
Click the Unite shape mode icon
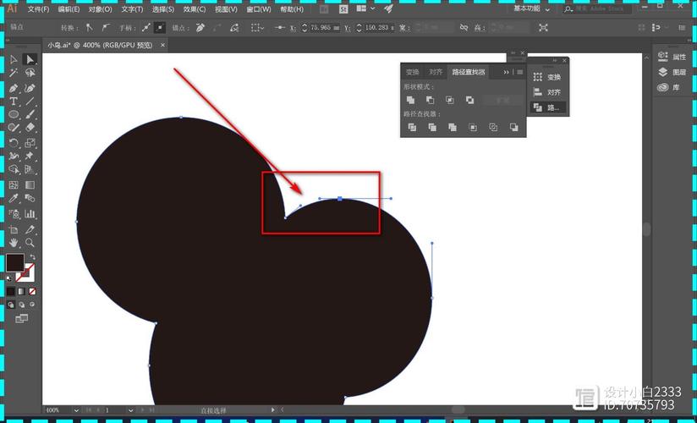pyautogui.click(x=411, y=100)
